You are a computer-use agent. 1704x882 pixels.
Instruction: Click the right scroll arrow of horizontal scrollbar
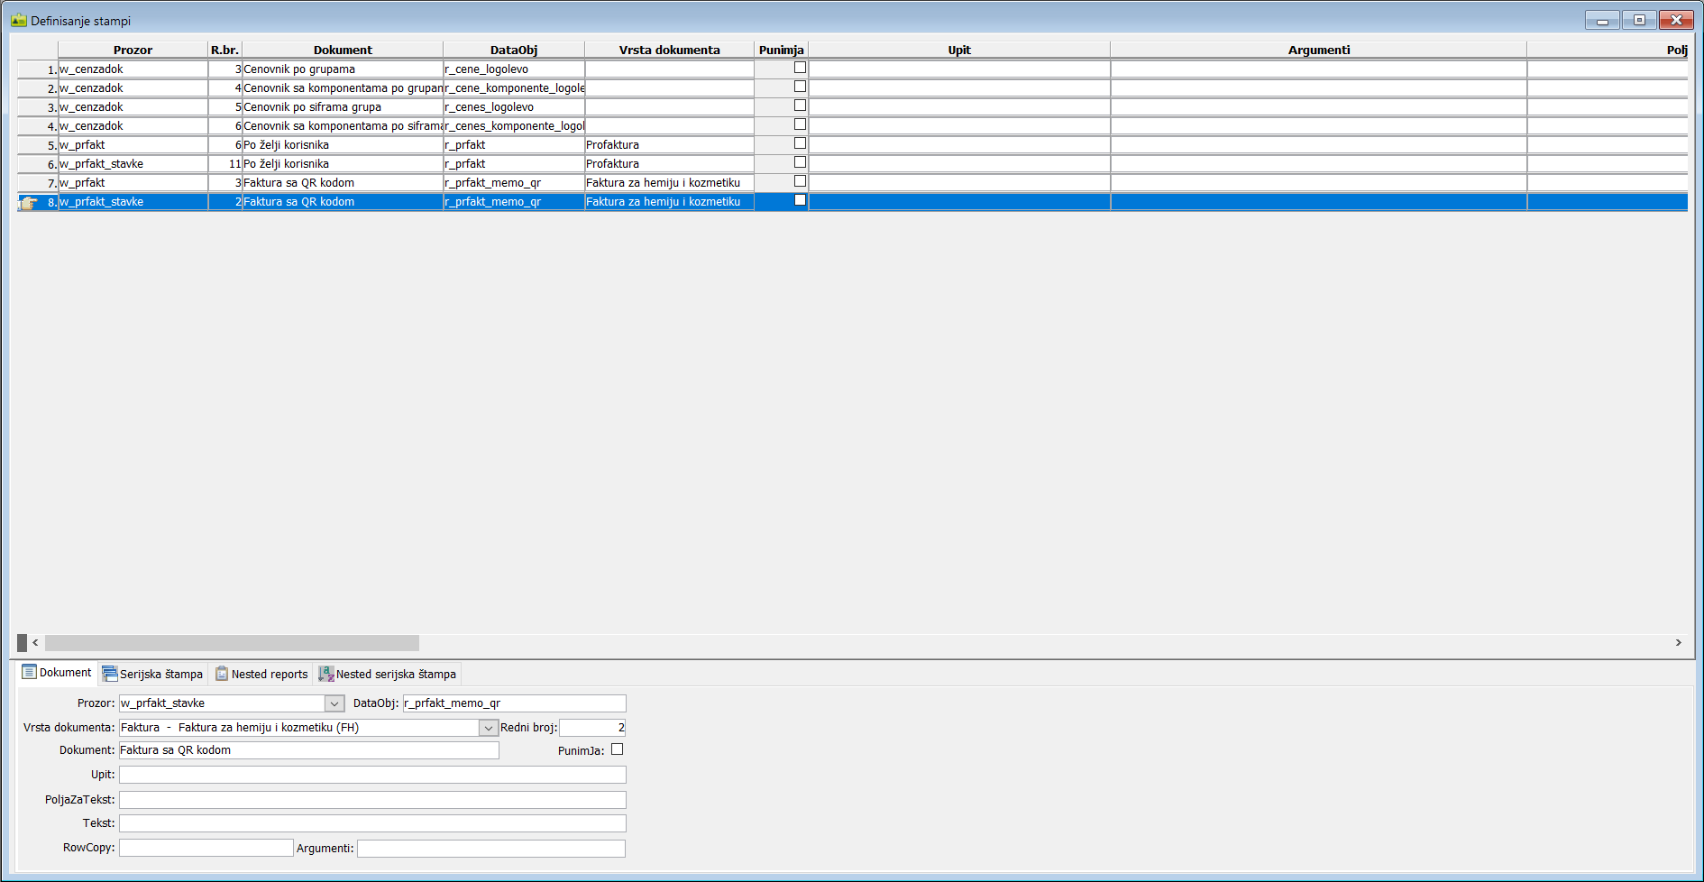click(1678, 643)
